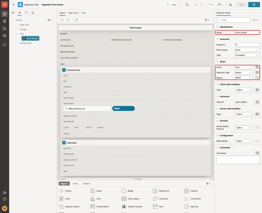This screenshot has width=262, height=213.
Task: Switch to the Layout tab
Action: pos(62,13)
